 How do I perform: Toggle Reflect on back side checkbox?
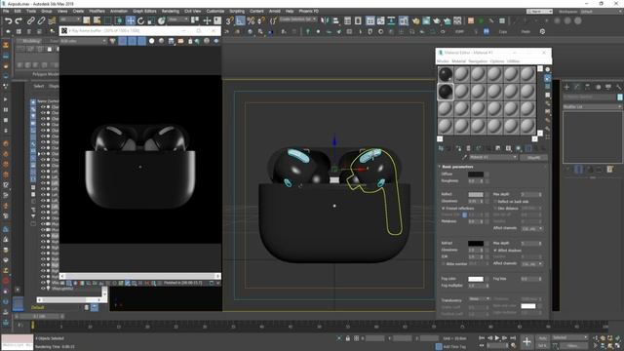495,202
